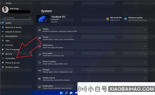Viewport: 155px width, 95px height.
Task: Click the Ritik Singh profile picture
Action: pos(5,9)
